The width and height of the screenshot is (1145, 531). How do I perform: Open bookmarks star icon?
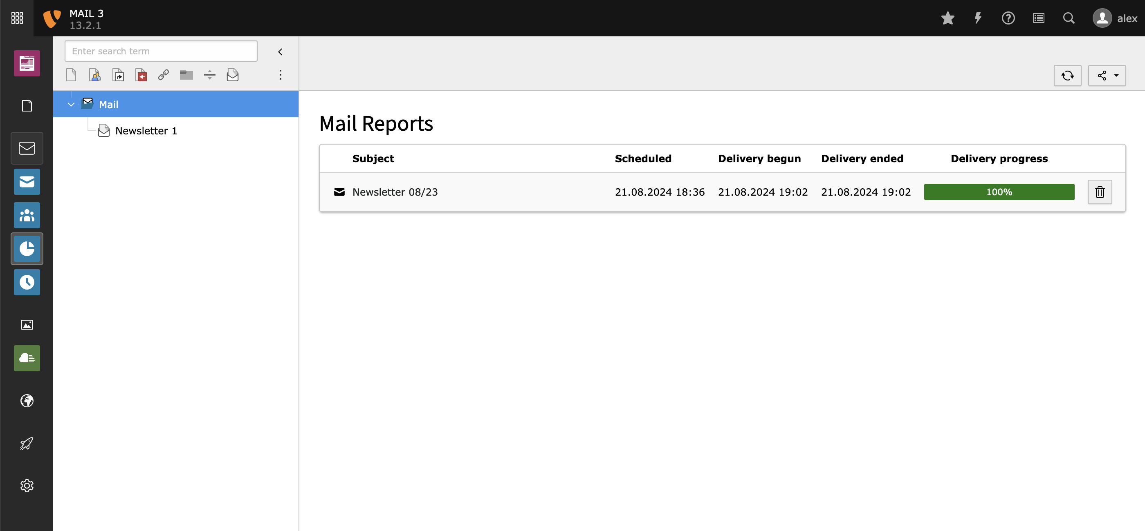coord(947,18)
